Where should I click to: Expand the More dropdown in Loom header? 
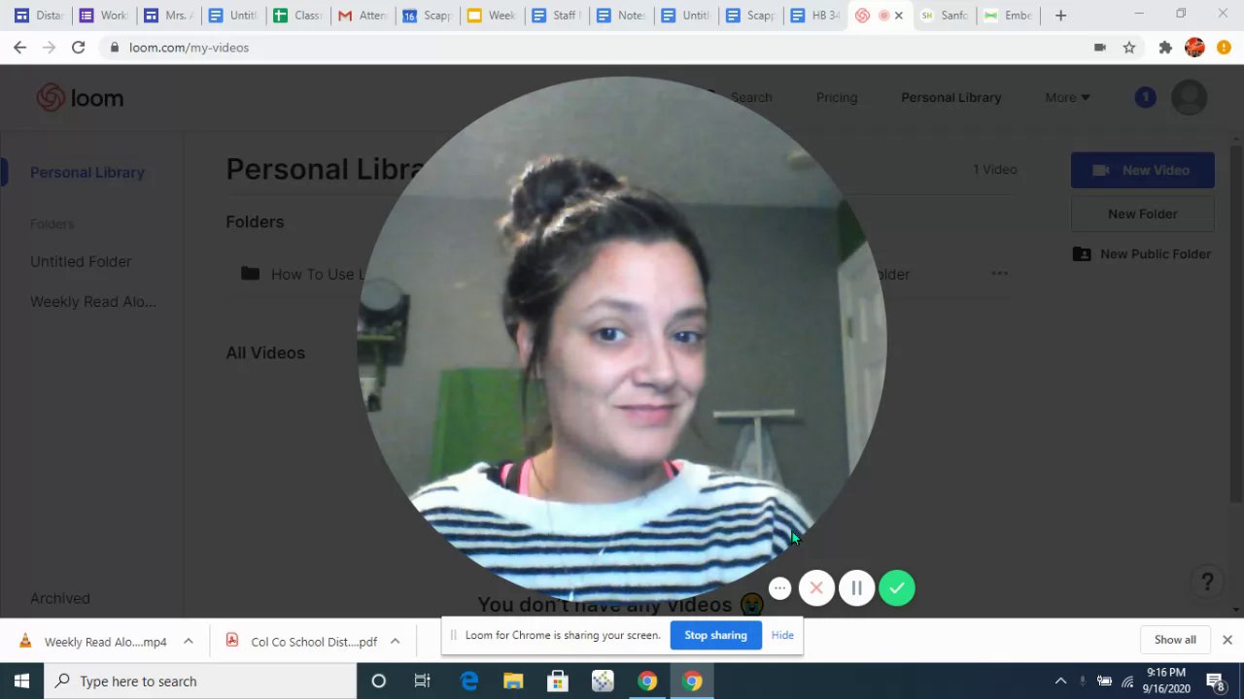click(1067, 97)
